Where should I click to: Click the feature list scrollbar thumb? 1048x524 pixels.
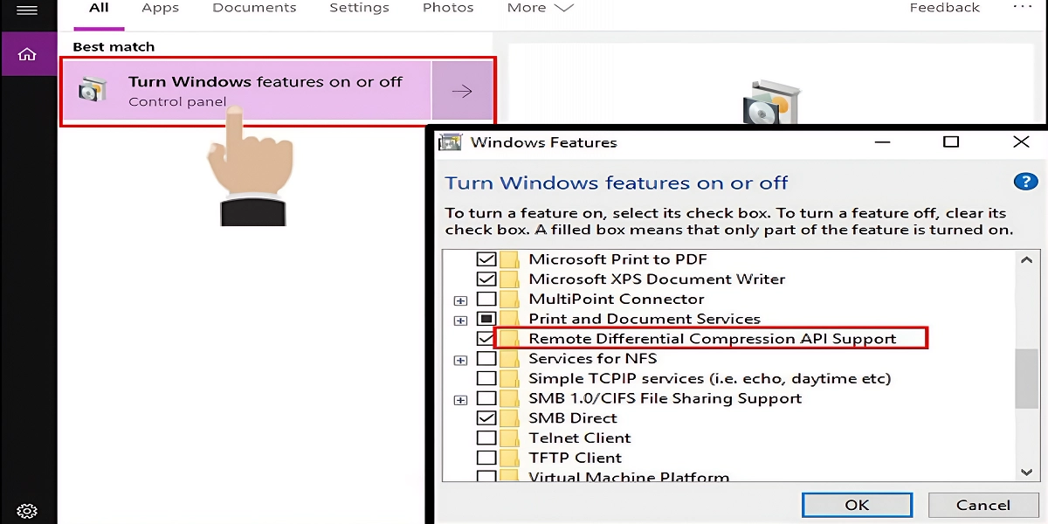[1027, 379]
